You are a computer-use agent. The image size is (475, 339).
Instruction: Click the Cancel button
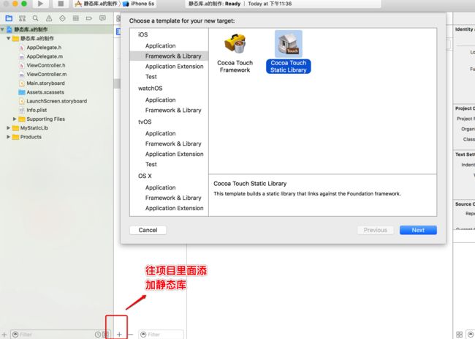click(x=148, y=230)
